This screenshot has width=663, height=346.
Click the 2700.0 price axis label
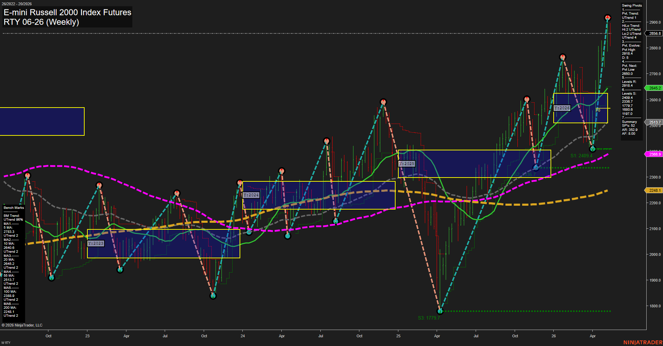[x=655, y=74]
